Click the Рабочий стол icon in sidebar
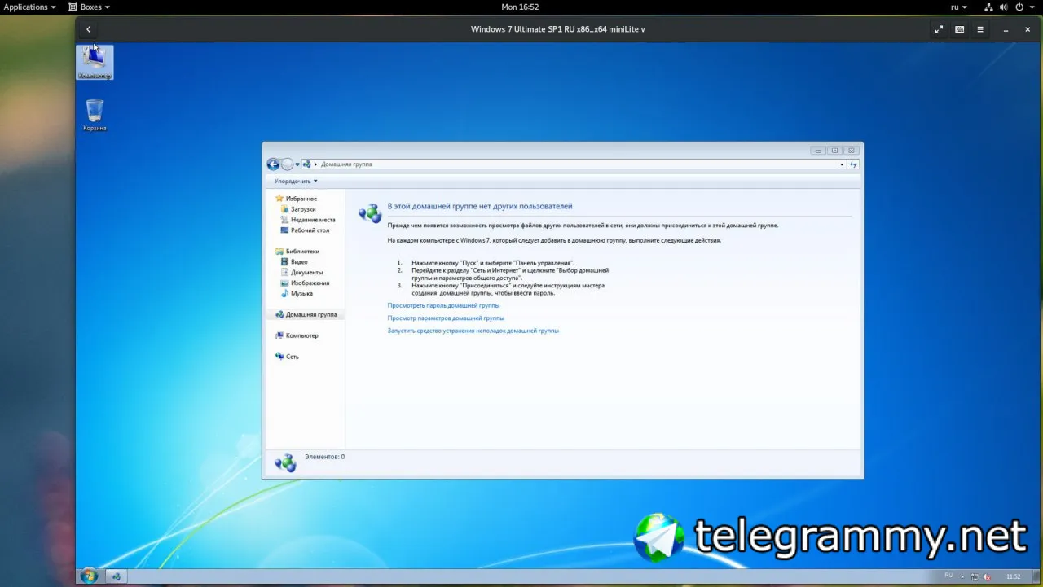This screenshot has width=1043, height=587. click(284, 230)
